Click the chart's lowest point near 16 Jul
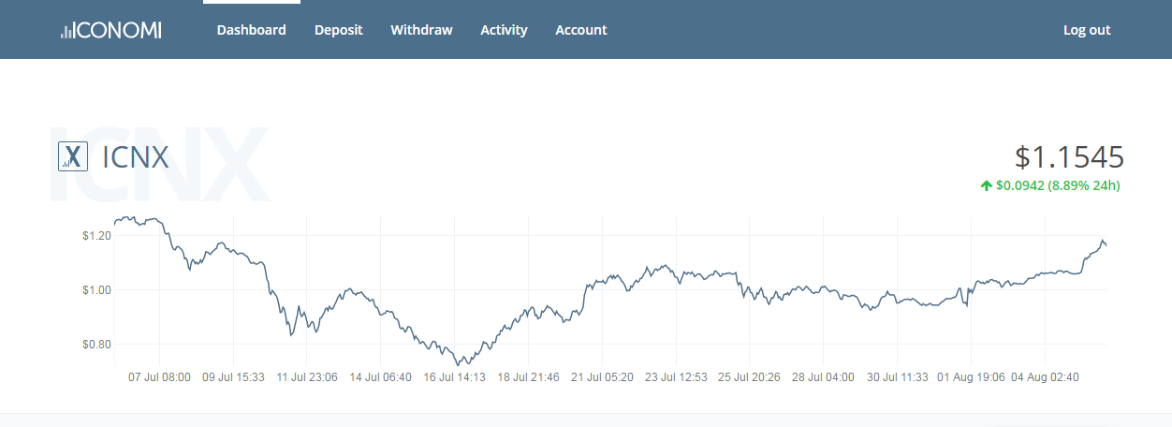Screen dimensions: 1172x427 (459, 364)
